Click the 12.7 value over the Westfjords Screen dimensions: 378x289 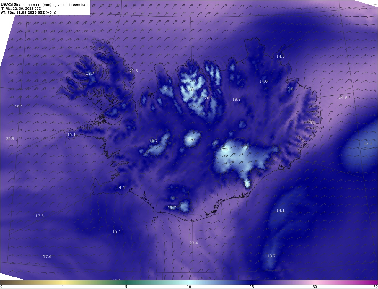[x=90, y=73]
